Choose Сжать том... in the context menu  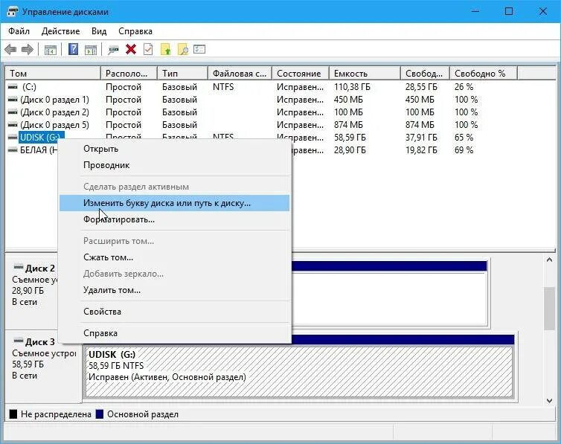tap(175, 257)
